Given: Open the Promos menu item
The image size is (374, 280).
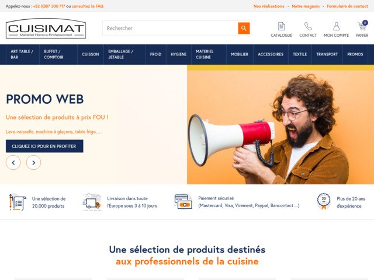Looking at the screenshot, I should [x=355, y=54].
